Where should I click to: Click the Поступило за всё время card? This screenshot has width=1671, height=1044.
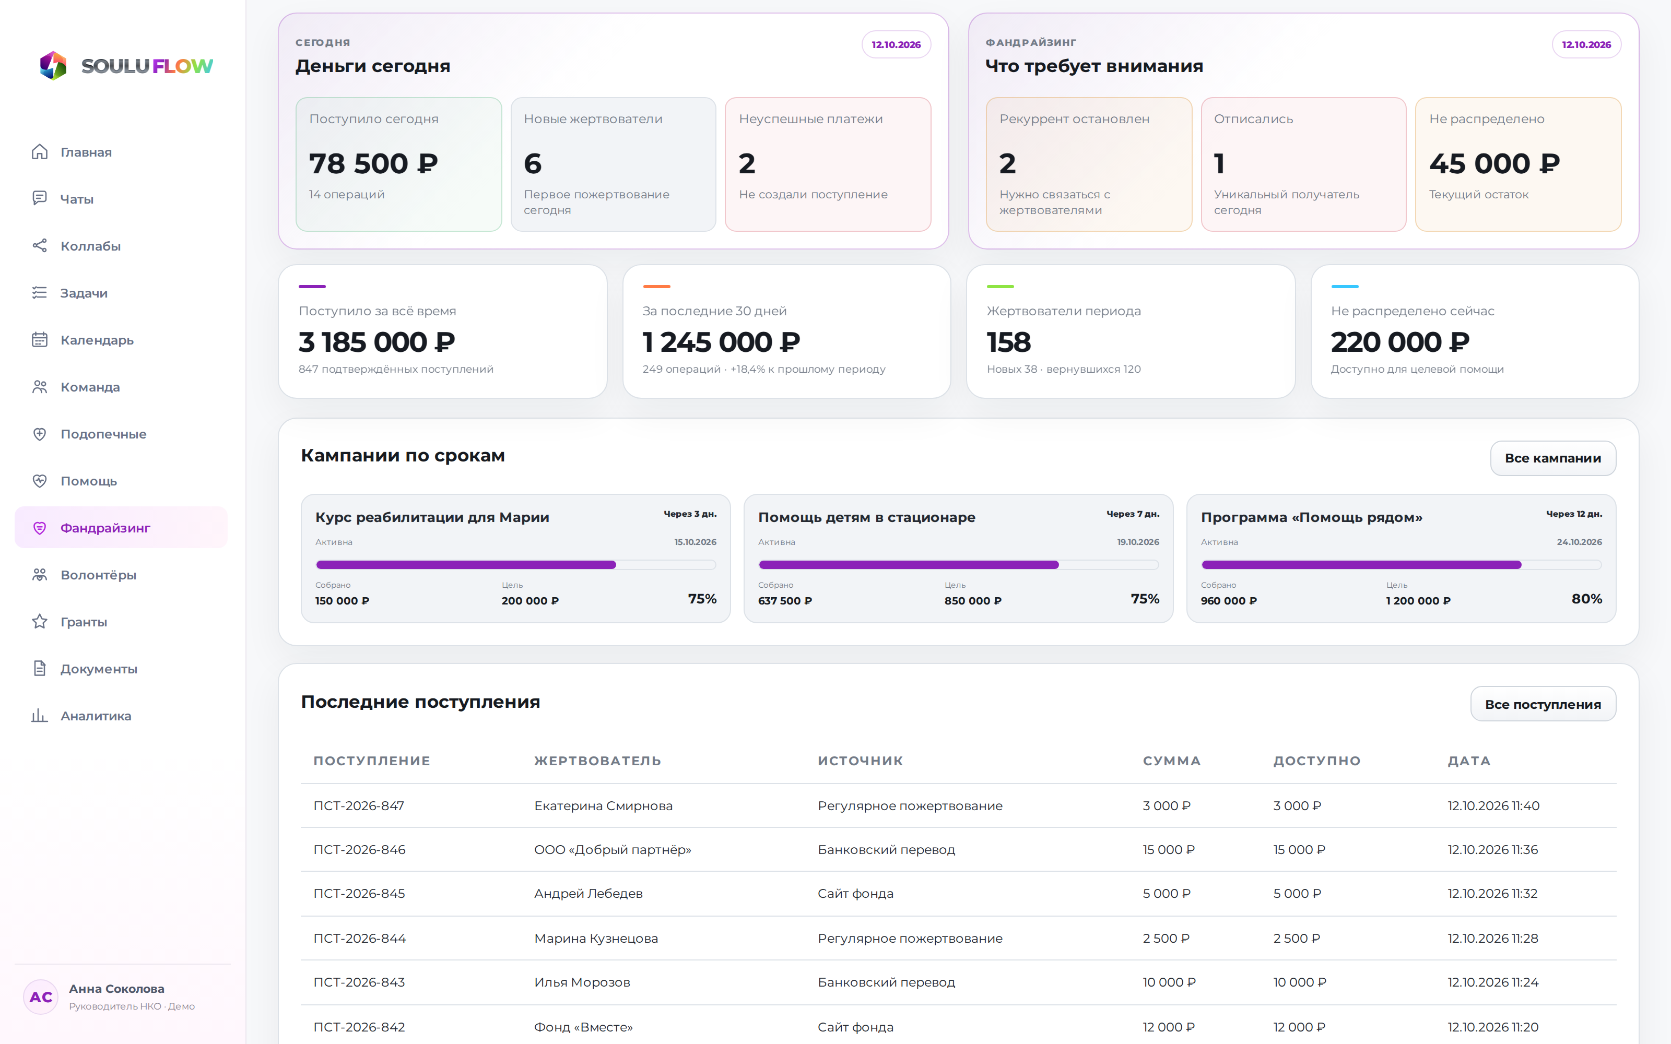coord(443,331)
